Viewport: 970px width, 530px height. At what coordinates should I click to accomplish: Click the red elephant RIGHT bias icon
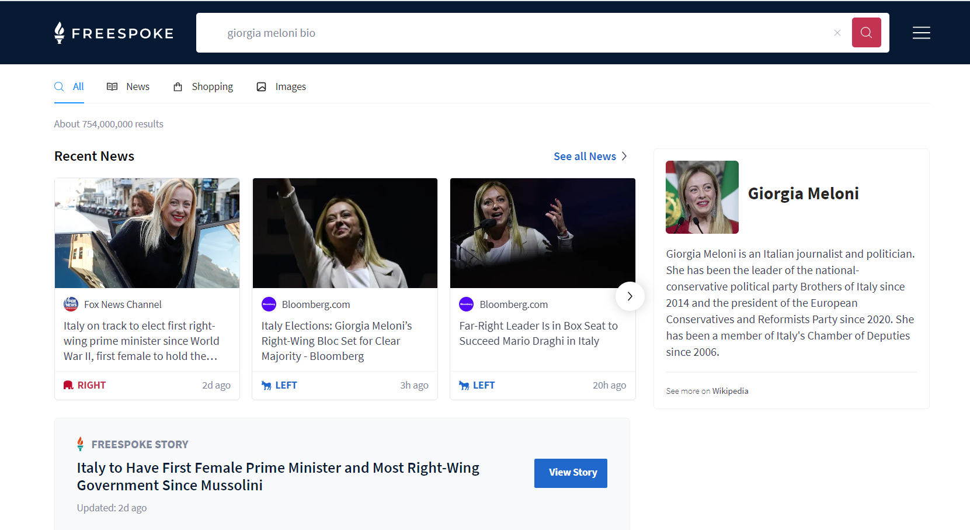68,385
